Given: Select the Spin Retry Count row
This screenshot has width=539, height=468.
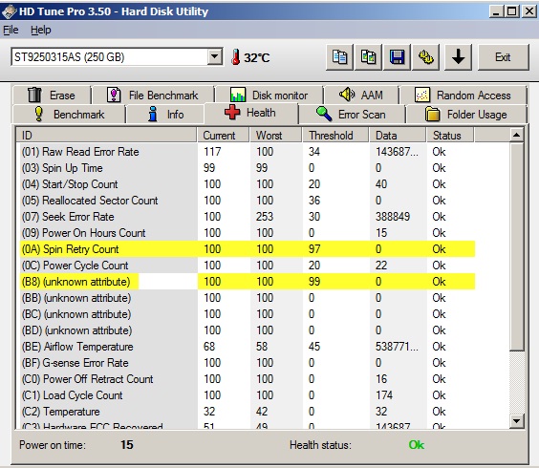Looking at the screenshot, I should pos(247,248).
